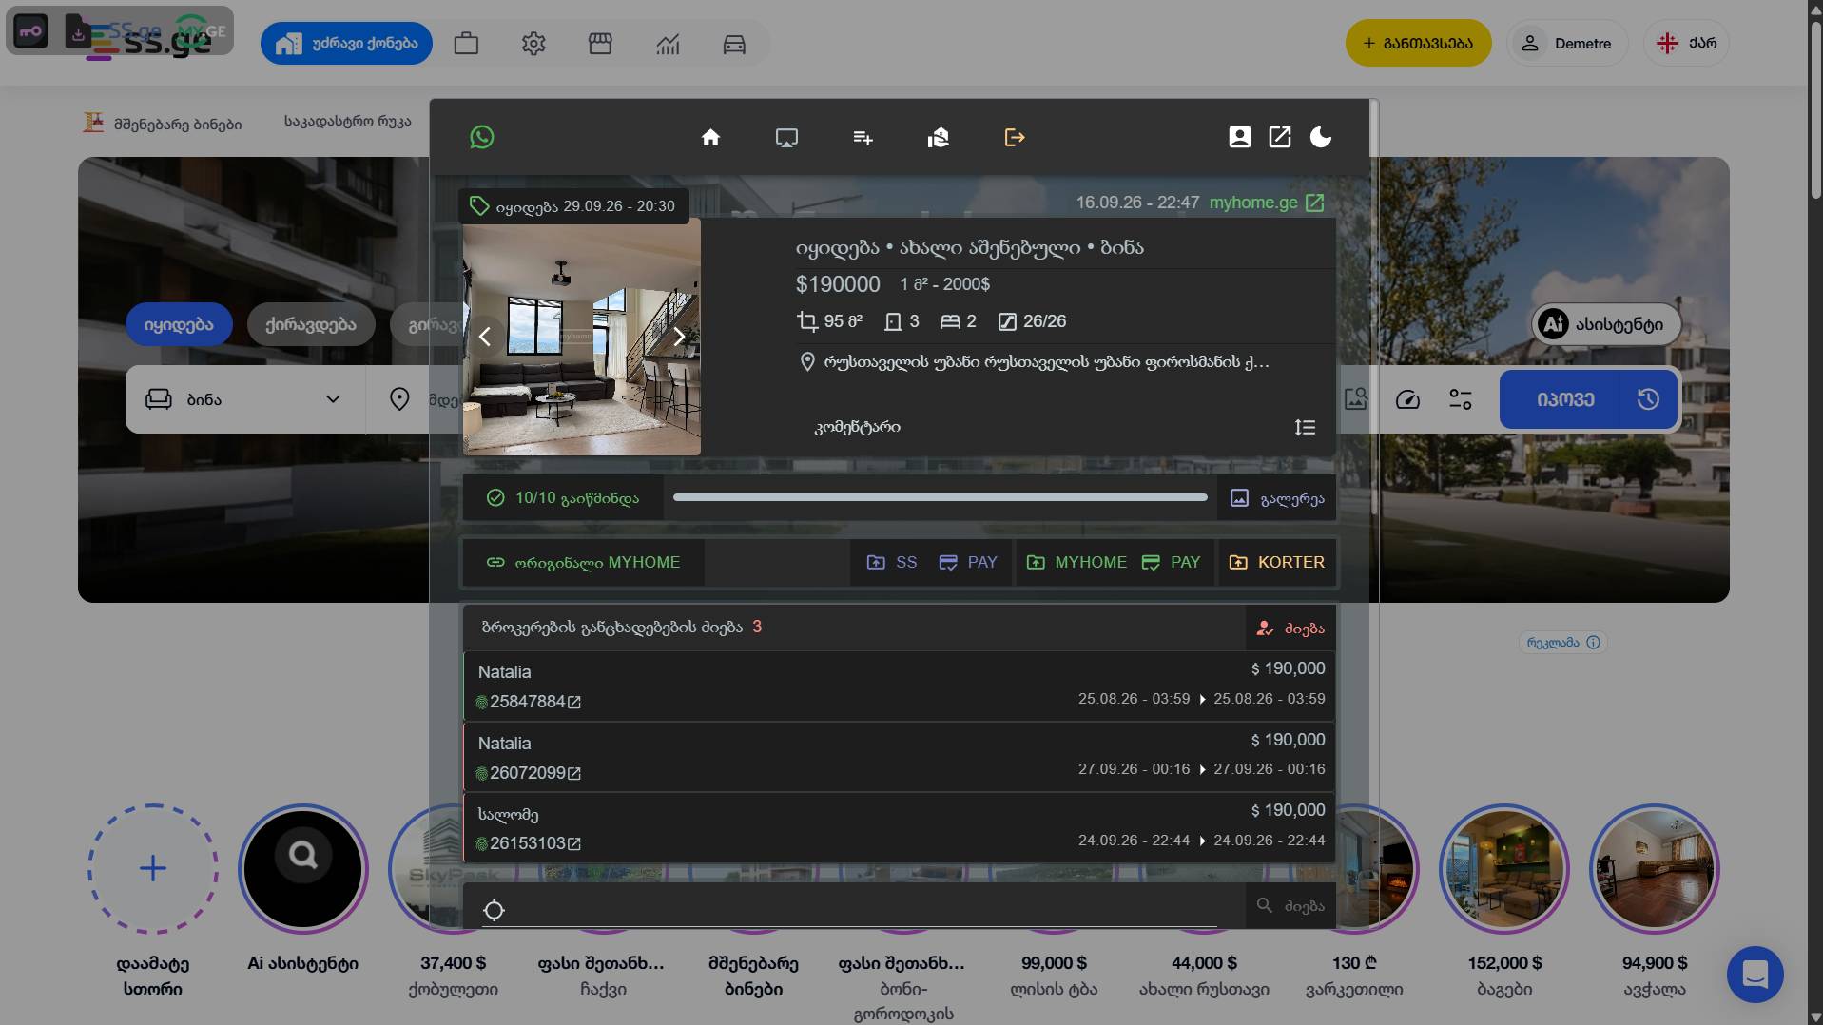The width and height of the screenshot is (1823, 1025).
Task: Select ქირავდება tab on ss.ge
Action: point(311,324)
